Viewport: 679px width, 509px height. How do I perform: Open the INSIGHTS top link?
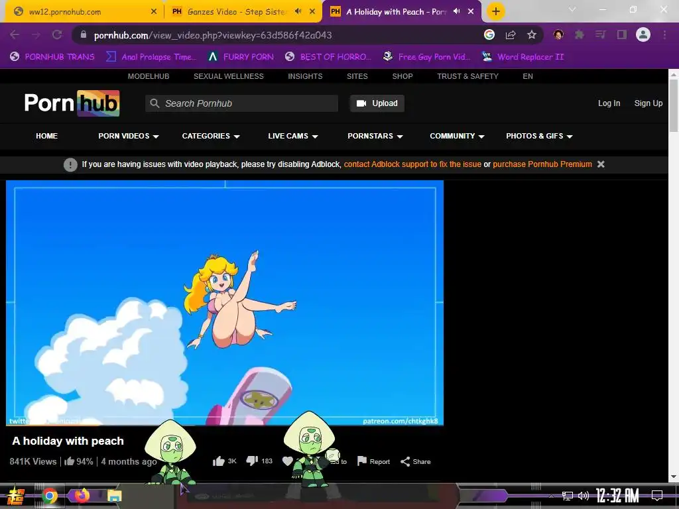305,76
